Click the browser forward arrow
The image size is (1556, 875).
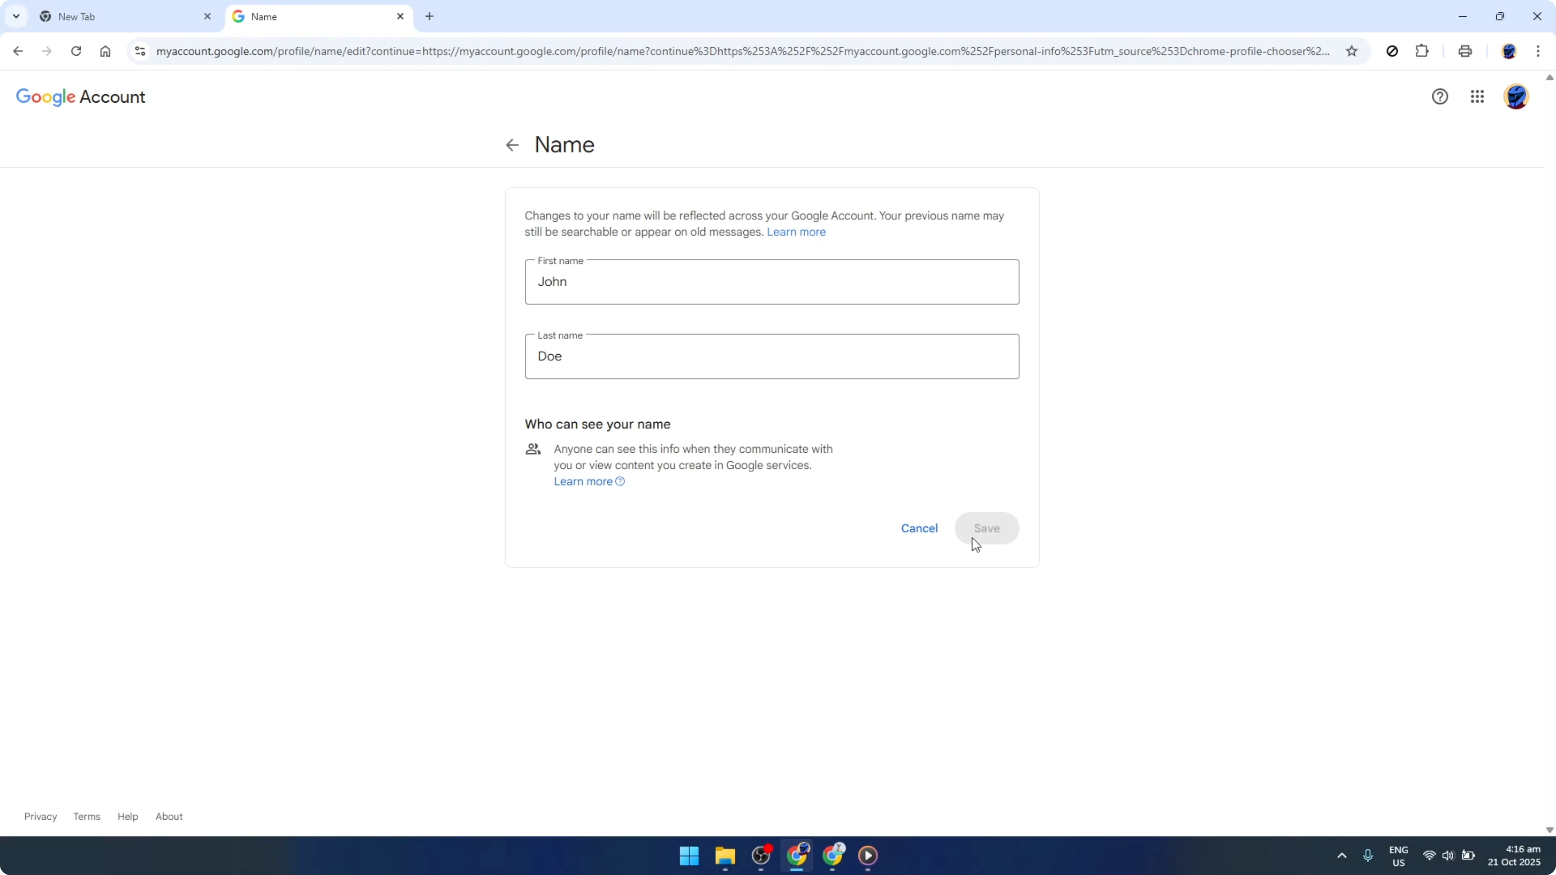point(47,51)
